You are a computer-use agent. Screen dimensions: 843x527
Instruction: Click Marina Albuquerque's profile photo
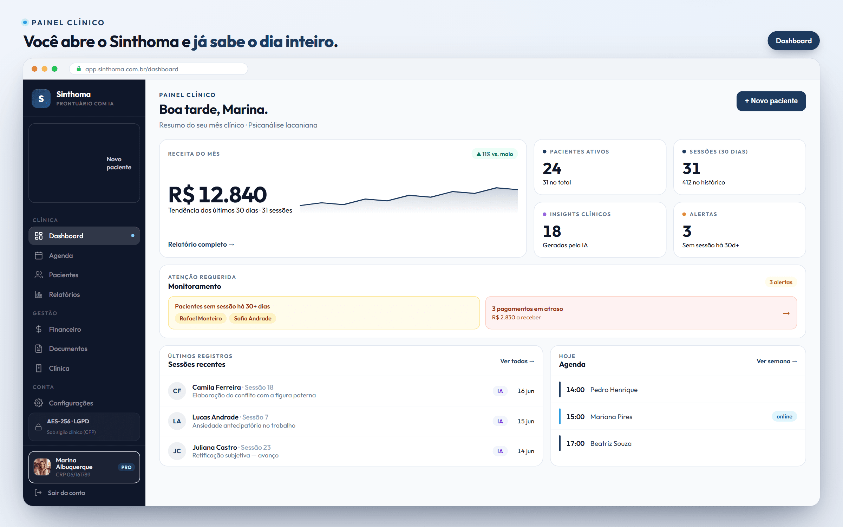coord(42,467)
